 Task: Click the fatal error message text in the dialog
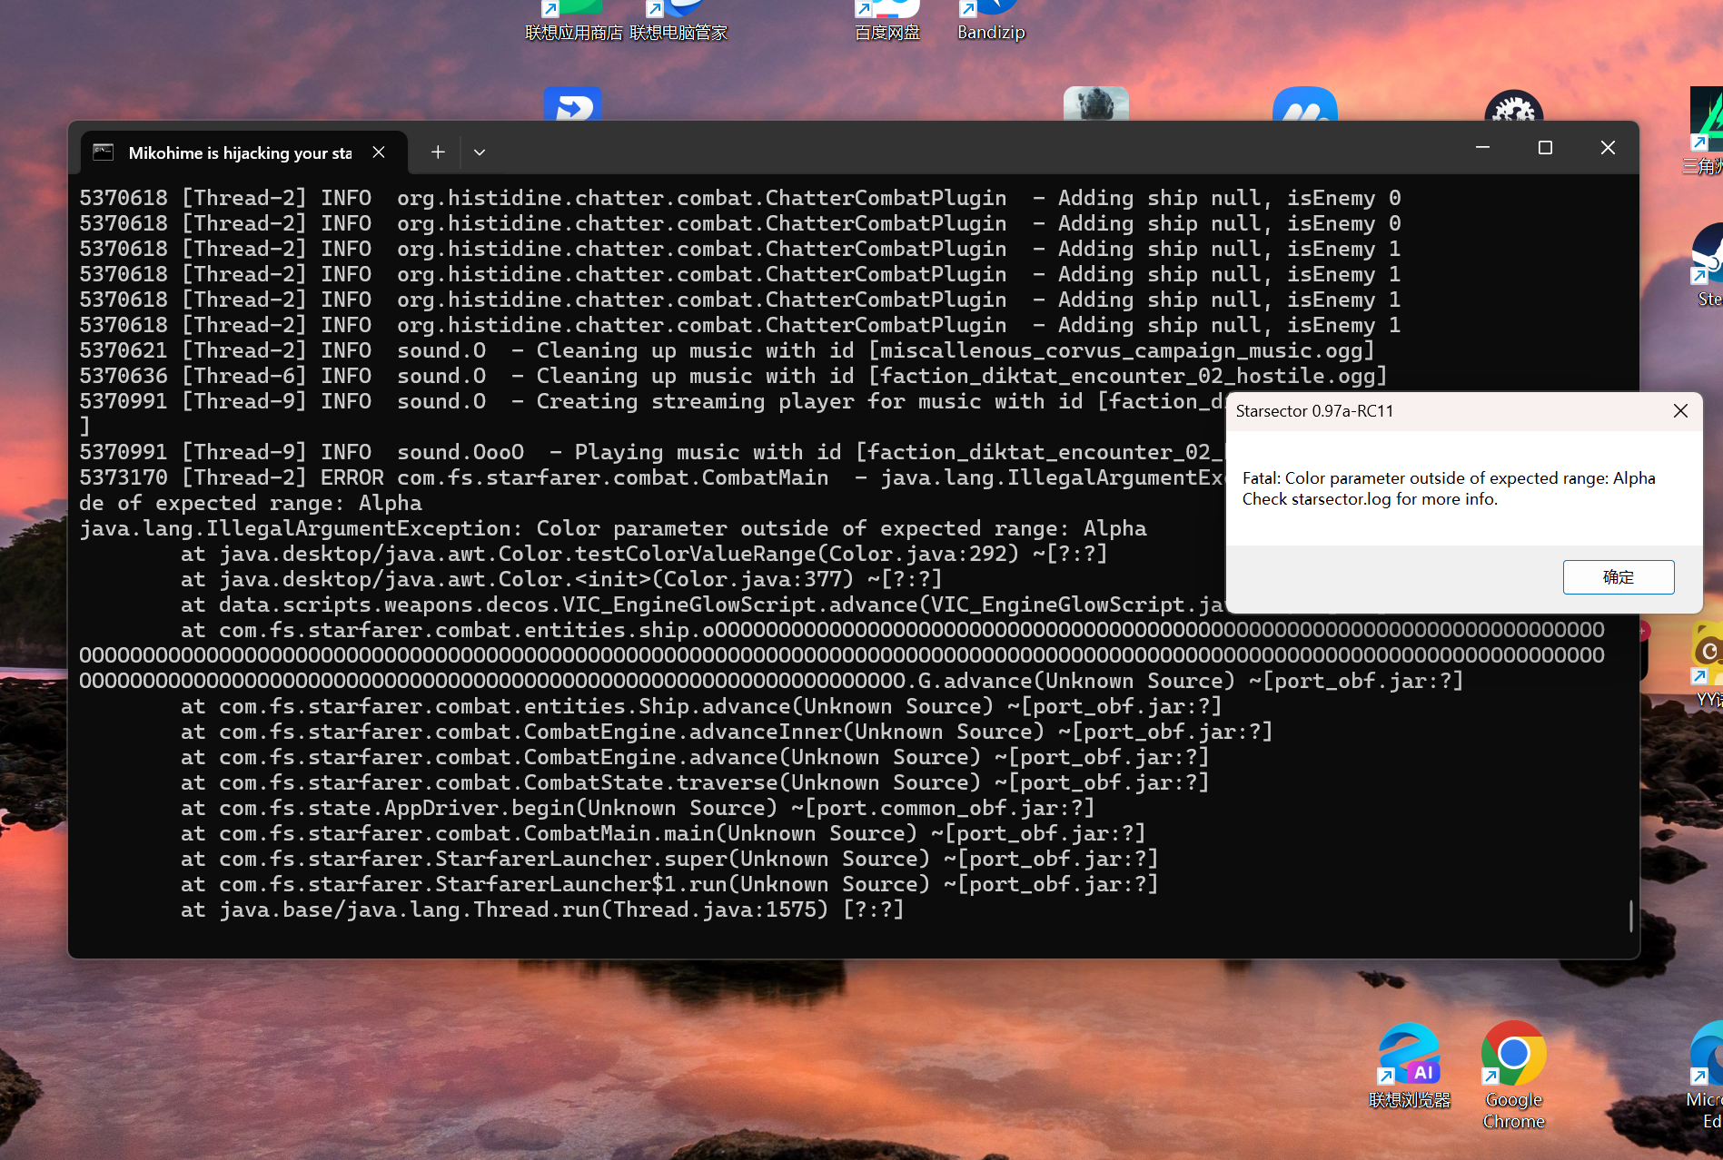tap(1448, 478)
